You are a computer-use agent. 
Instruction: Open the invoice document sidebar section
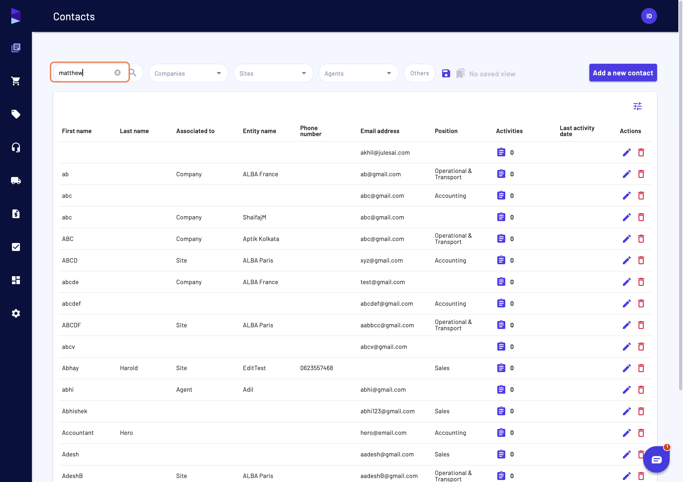click(x=16, y=214)
